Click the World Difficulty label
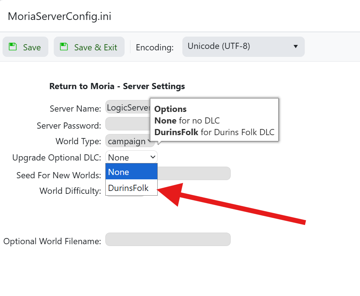The image size is (360, 296). 70,191
